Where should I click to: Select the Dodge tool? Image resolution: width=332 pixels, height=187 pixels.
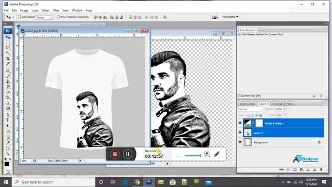coord(8,108)
